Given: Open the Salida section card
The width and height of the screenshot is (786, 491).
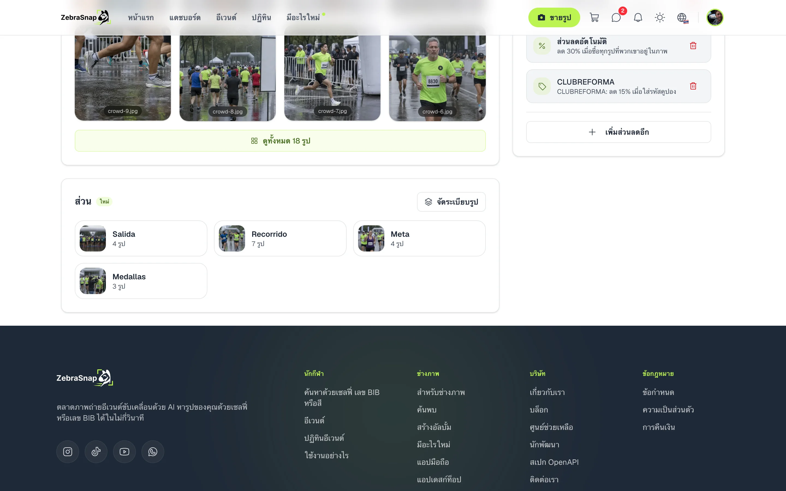Looking at the screenshot, I should (x=141, y=238).
